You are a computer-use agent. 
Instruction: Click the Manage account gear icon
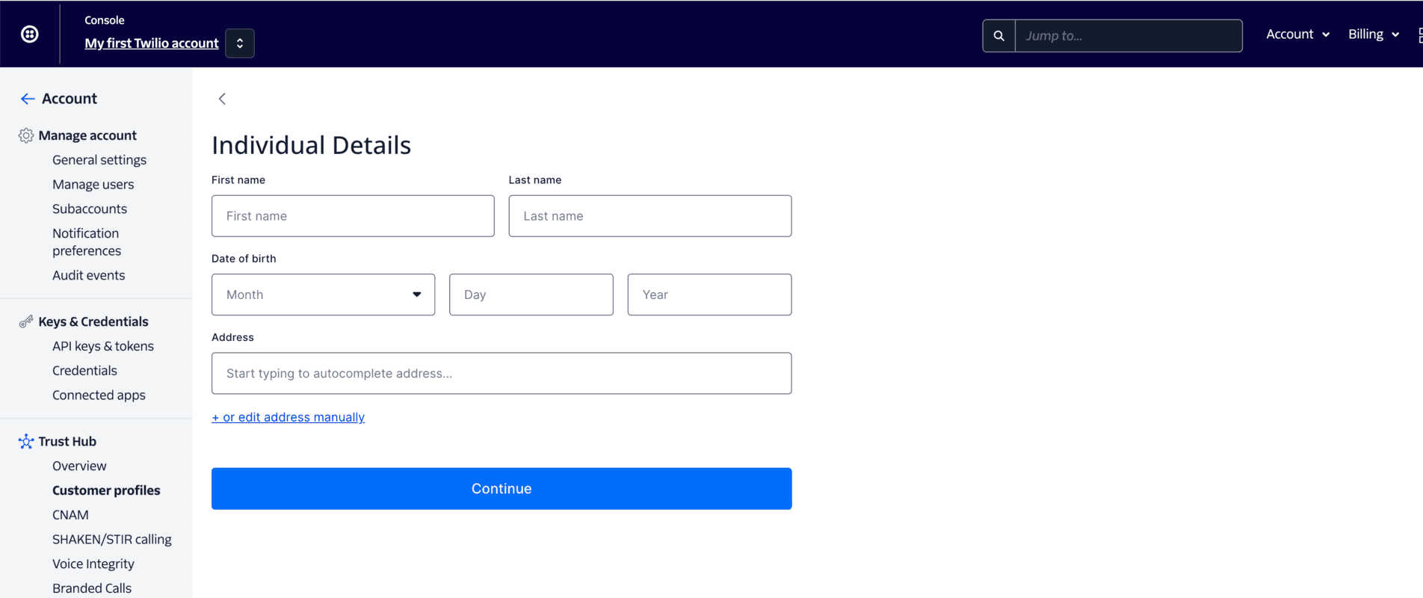click(x=26, y=135)
